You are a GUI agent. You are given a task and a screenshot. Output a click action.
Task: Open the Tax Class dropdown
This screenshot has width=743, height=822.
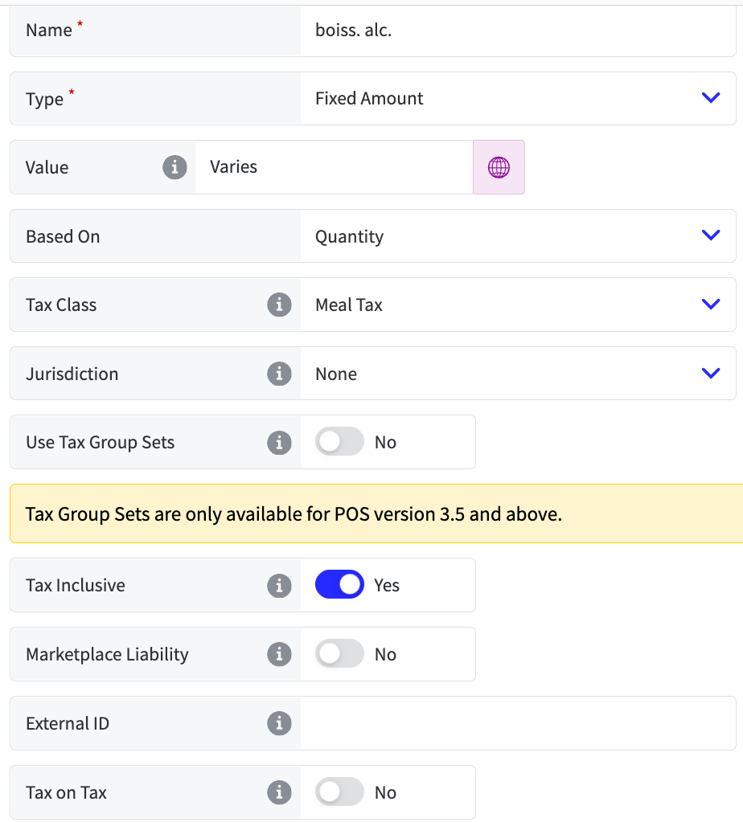[x=517, y=305]
